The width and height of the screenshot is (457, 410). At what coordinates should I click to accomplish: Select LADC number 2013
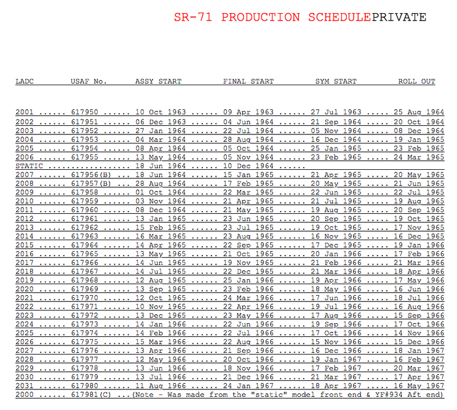(x=25, y=228)
